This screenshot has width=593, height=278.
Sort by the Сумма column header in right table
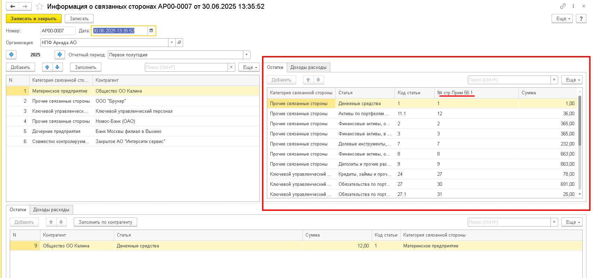point(547,93)
